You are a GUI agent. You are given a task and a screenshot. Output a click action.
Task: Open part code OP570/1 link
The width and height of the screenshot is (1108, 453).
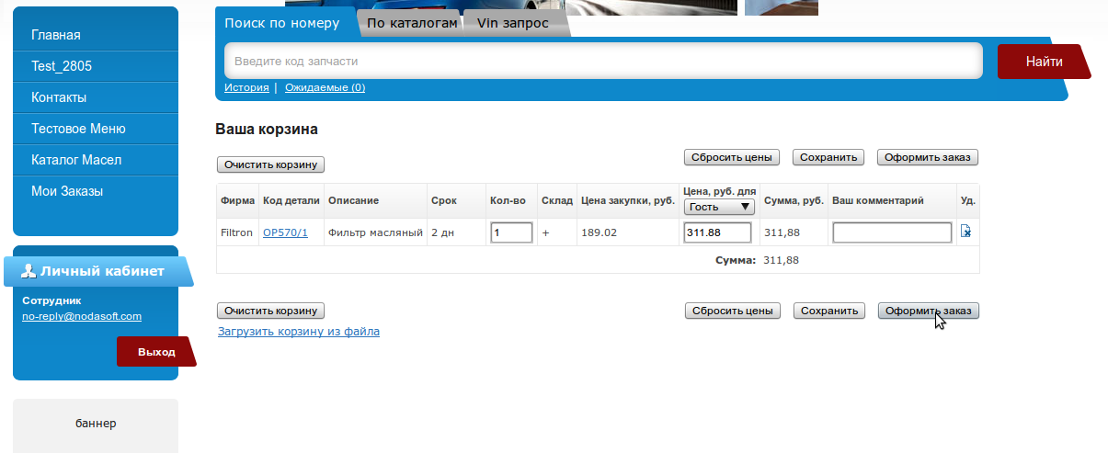click(x=285, y=233)
